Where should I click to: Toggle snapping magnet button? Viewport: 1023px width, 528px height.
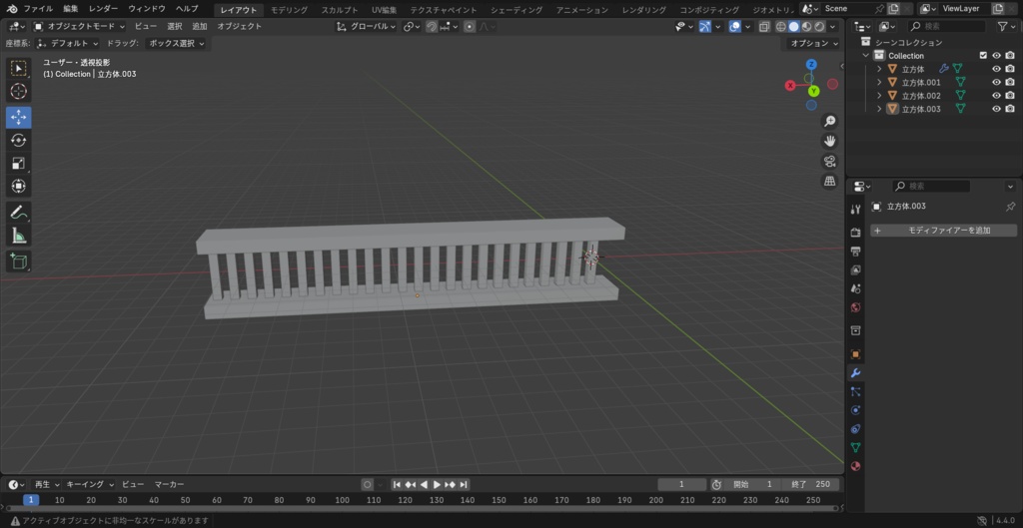pos(432,27)
